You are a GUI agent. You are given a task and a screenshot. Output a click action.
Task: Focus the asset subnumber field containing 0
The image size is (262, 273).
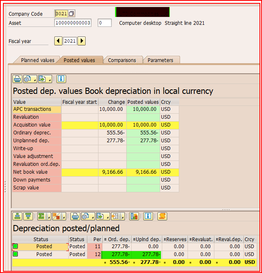(105, 23)
